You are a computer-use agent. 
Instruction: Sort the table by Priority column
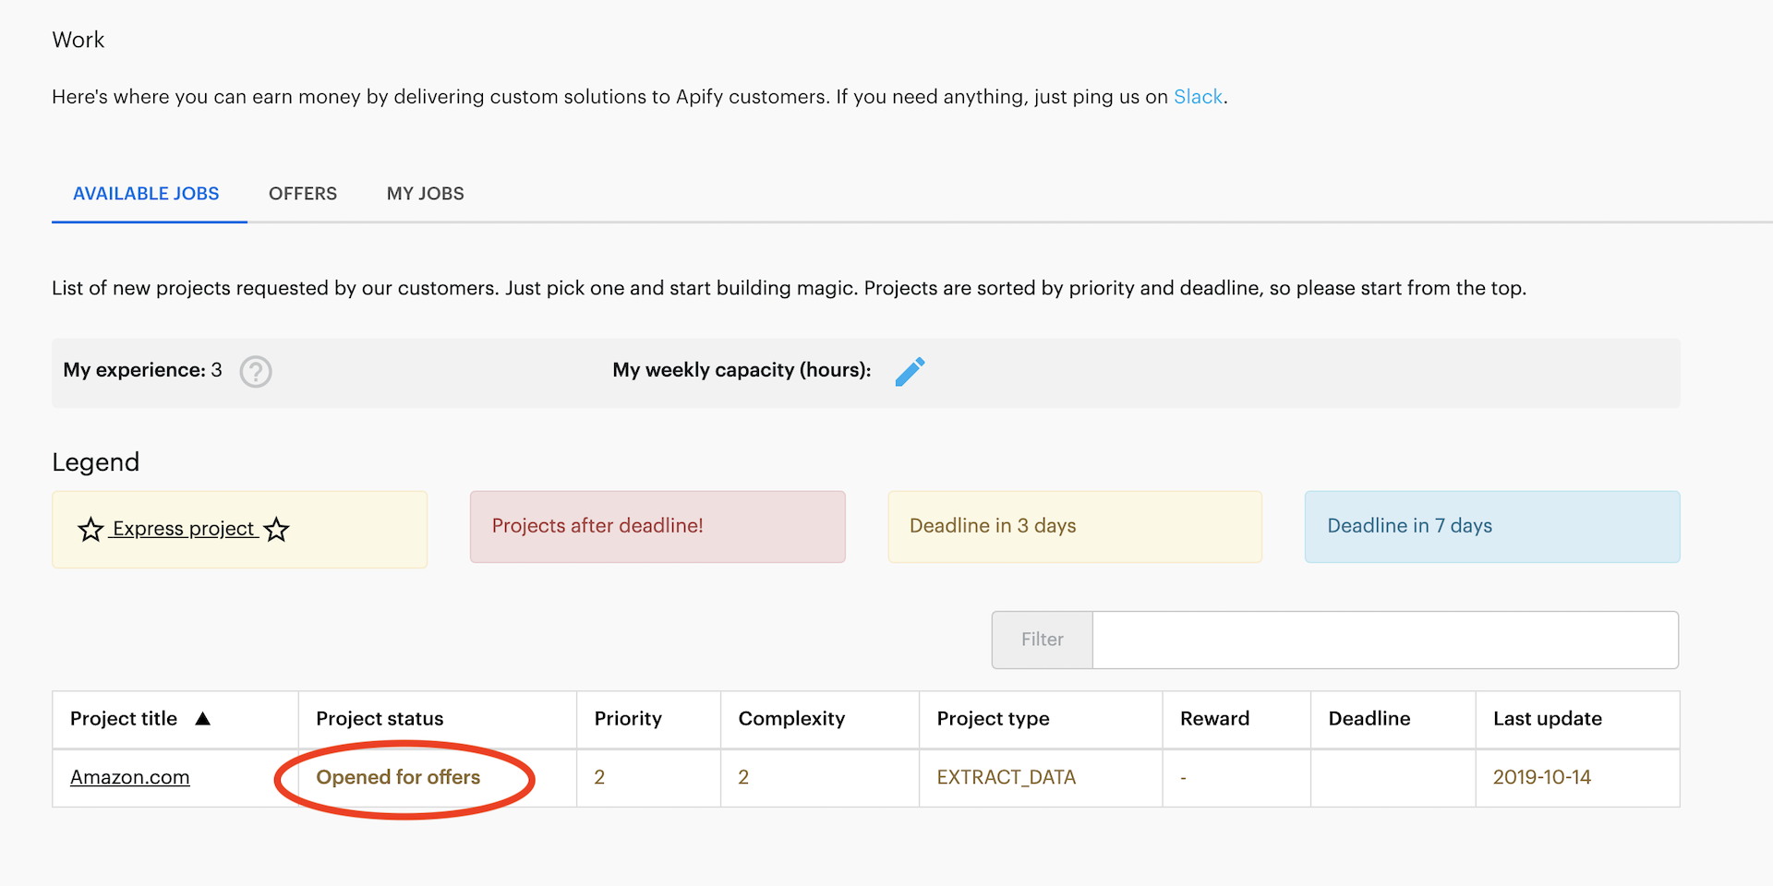pyautogui.click(x=628, y=719)
